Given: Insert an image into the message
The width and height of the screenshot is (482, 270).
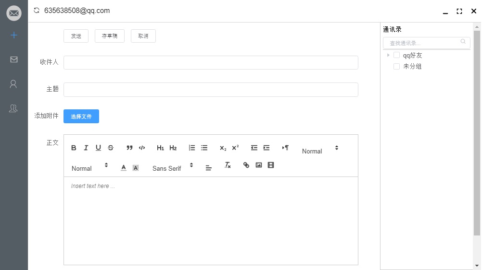Looking at the screenshot, I should pyautogui.click(x=259, y=165).
